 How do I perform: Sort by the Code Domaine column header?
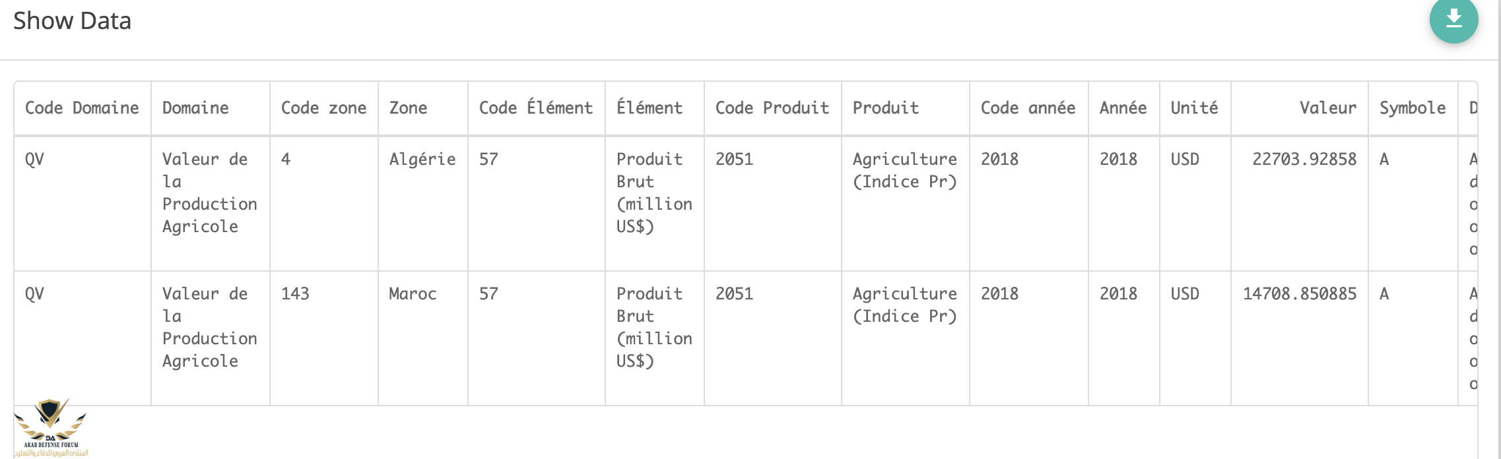coord(82,108)
